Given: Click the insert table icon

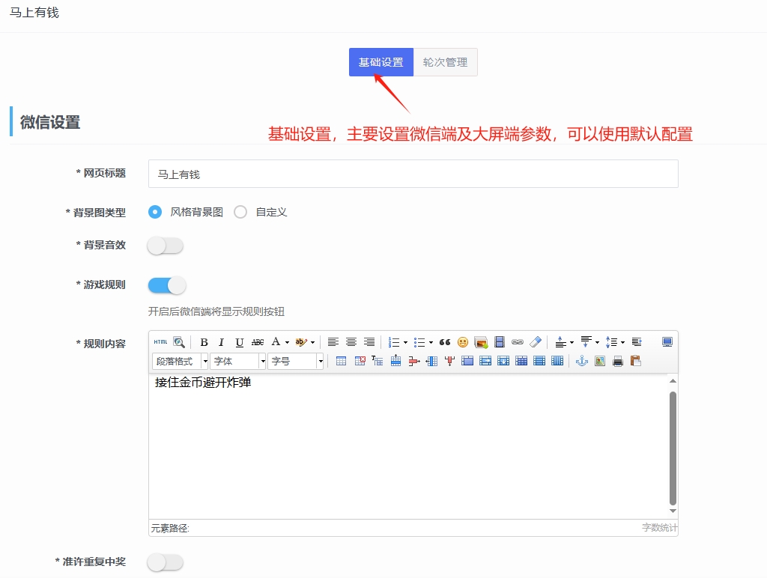Looking at the screenshot, I should click(x=340, y=360).
